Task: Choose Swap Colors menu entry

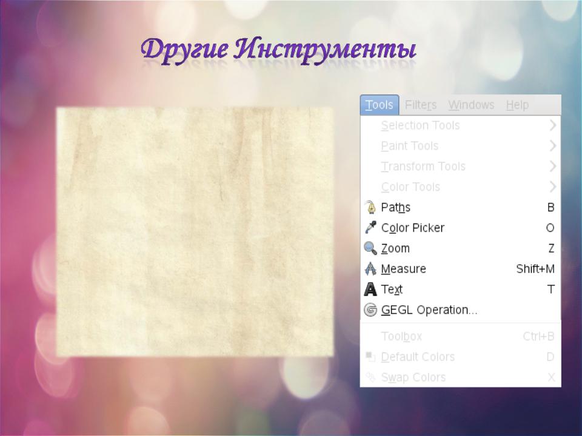Action: point(460,377)
